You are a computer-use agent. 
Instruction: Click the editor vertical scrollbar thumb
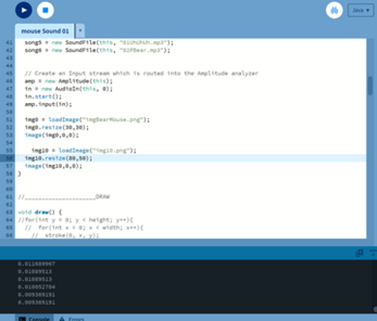point(370,86)
